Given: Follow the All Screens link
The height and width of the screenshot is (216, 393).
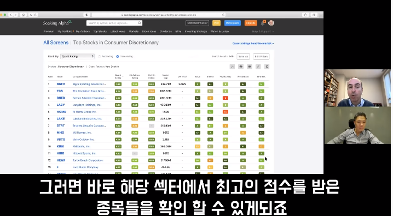Looking at the screenshot, I should click(x=56, y=43).
